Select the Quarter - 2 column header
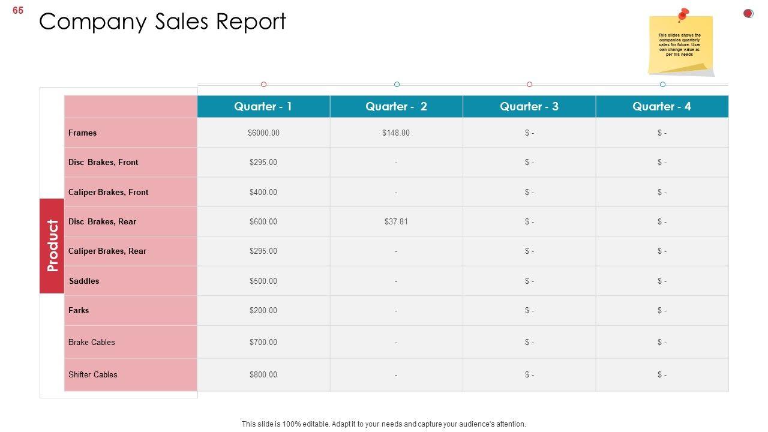 pos(396,107)
